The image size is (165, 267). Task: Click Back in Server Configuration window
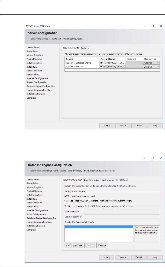pos(107,125)
